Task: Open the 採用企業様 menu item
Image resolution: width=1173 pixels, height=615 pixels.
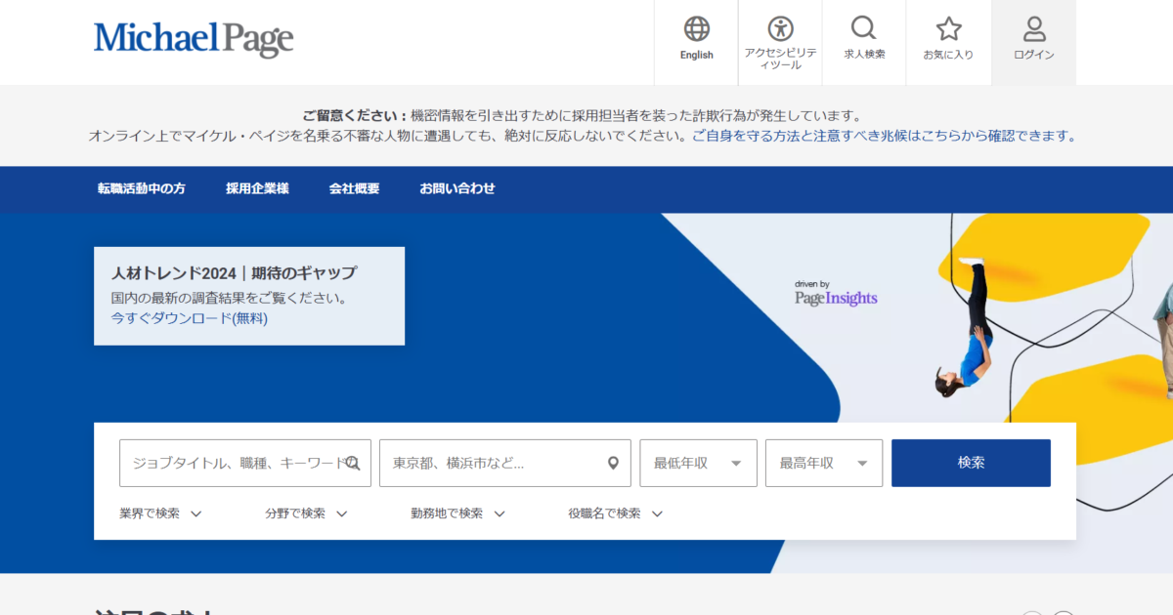Action: [257, 189]
